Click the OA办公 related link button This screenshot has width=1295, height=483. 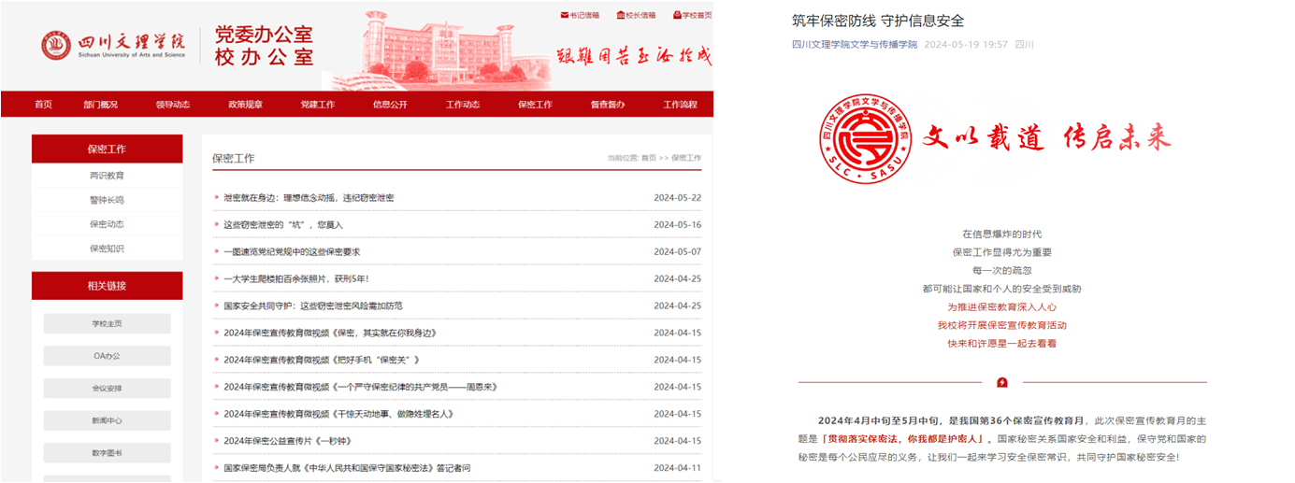(107, 356)
